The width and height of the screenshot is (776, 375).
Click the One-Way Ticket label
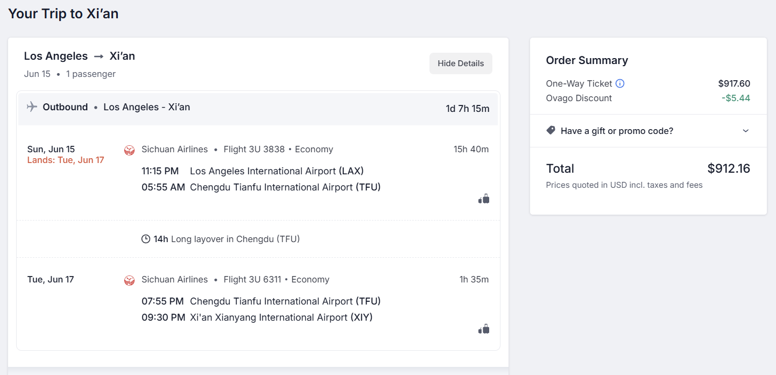(579, 83)
